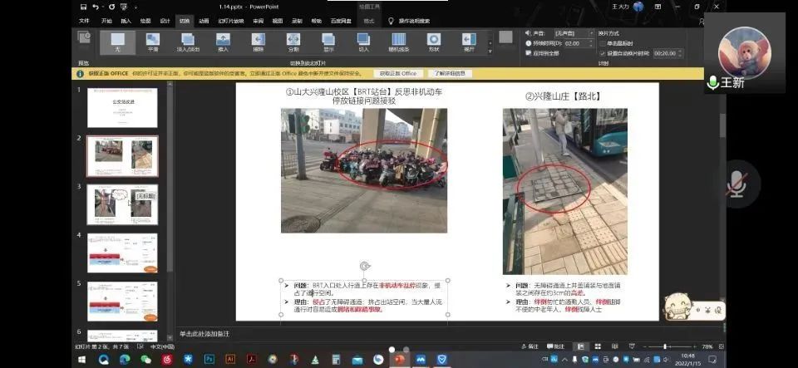Click the share icon below window controls

(702, 22)
